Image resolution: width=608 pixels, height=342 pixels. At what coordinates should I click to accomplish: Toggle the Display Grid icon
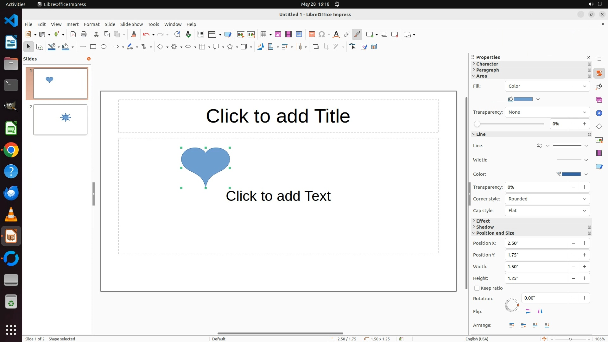click(x=200, y=35)
